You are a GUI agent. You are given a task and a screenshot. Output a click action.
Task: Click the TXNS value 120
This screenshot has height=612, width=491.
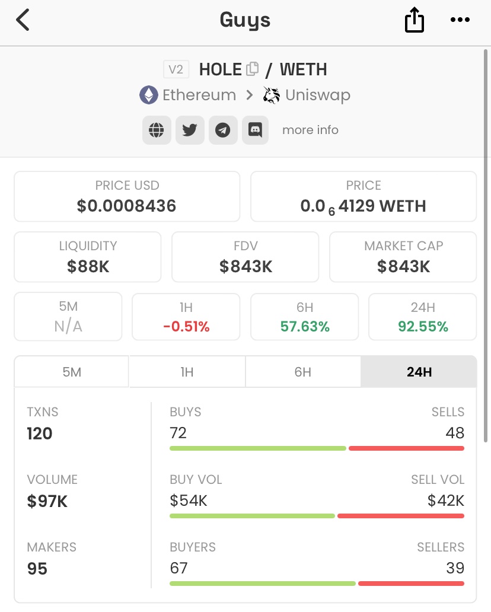[x=39, y=434]
